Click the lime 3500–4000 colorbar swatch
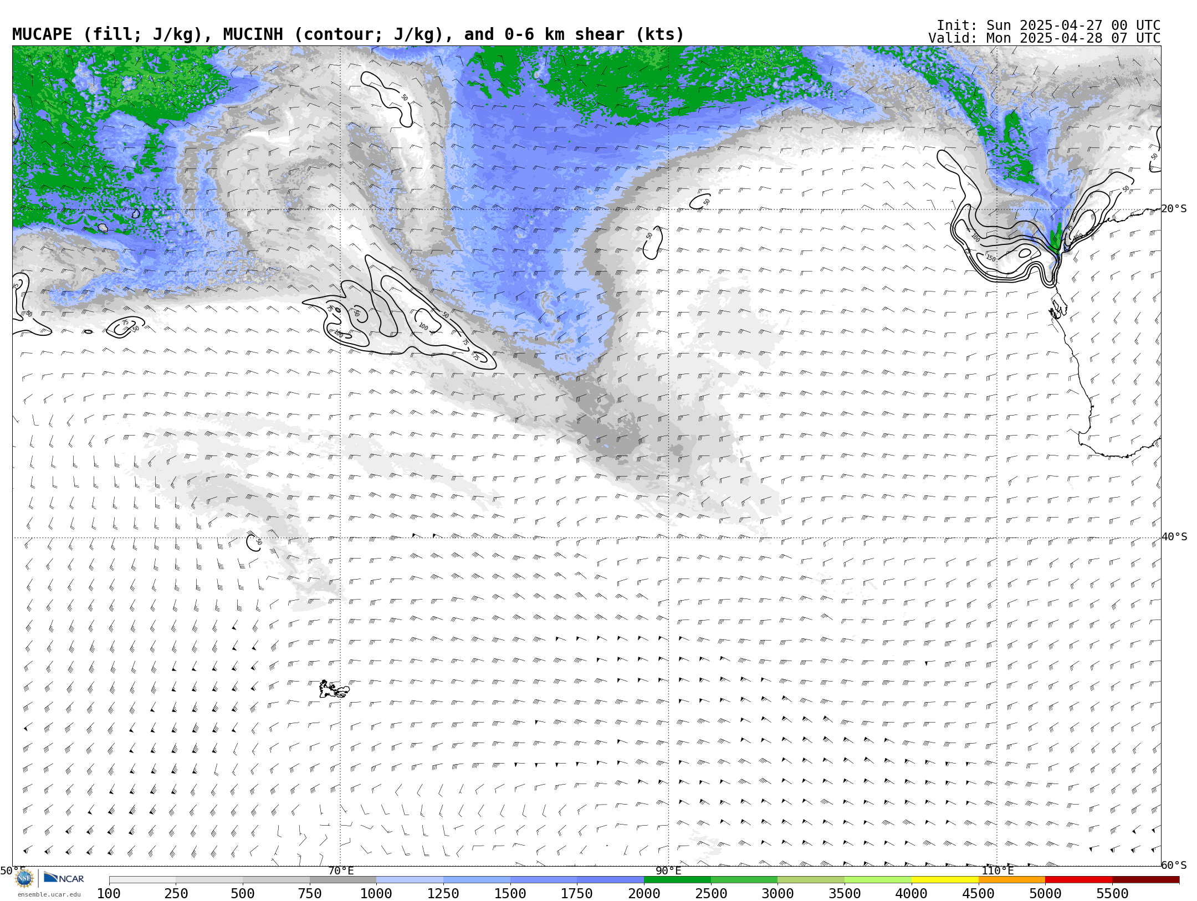This screenshot has width=1197, height=901. 878,880
